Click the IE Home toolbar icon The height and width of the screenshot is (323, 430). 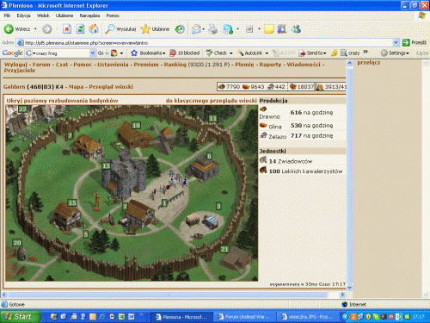[x=94, y=29]
